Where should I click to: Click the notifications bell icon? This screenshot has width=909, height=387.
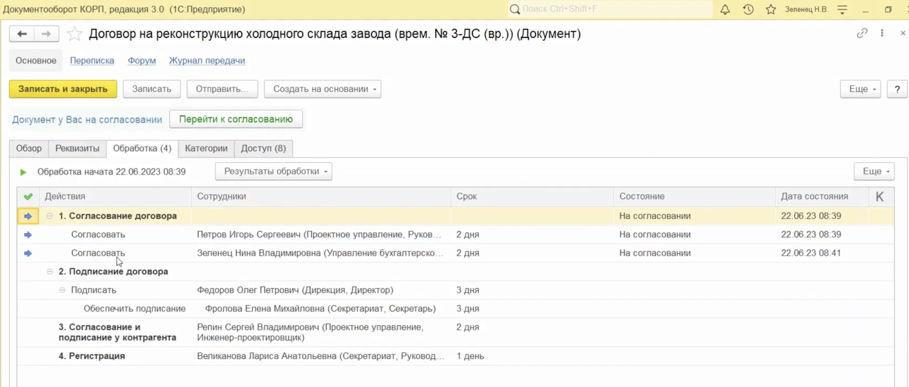click(x=725, y=10)
